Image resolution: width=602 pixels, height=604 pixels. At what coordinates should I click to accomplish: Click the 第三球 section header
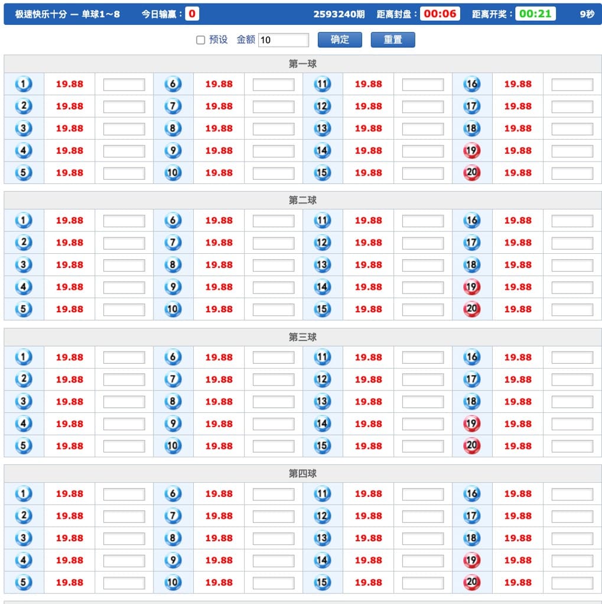coord(302,337)
